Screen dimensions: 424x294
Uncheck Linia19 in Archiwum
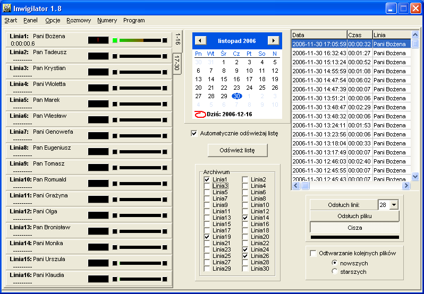click(207, 237)
